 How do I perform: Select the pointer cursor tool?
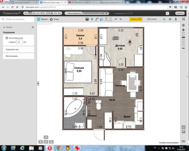tap(92, 19)
